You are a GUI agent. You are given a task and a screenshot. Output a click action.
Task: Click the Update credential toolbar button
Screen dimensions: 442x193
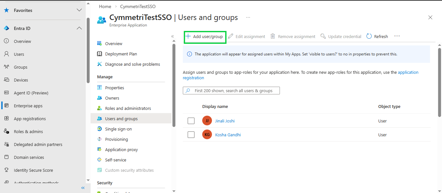(x=341, y=36)
